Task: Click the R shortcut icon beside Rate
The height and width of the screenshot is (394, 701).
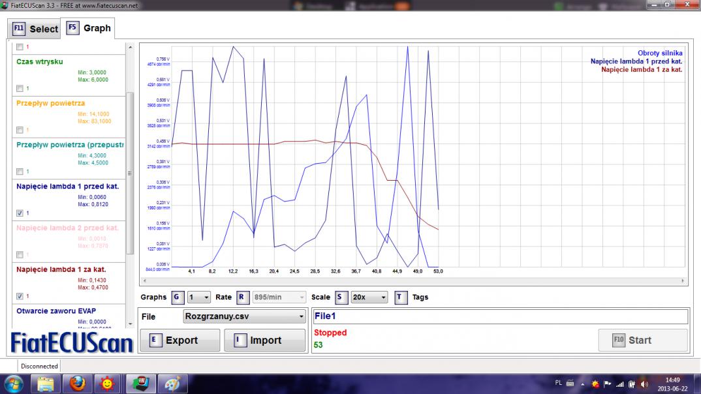Action: pos(242,297)
